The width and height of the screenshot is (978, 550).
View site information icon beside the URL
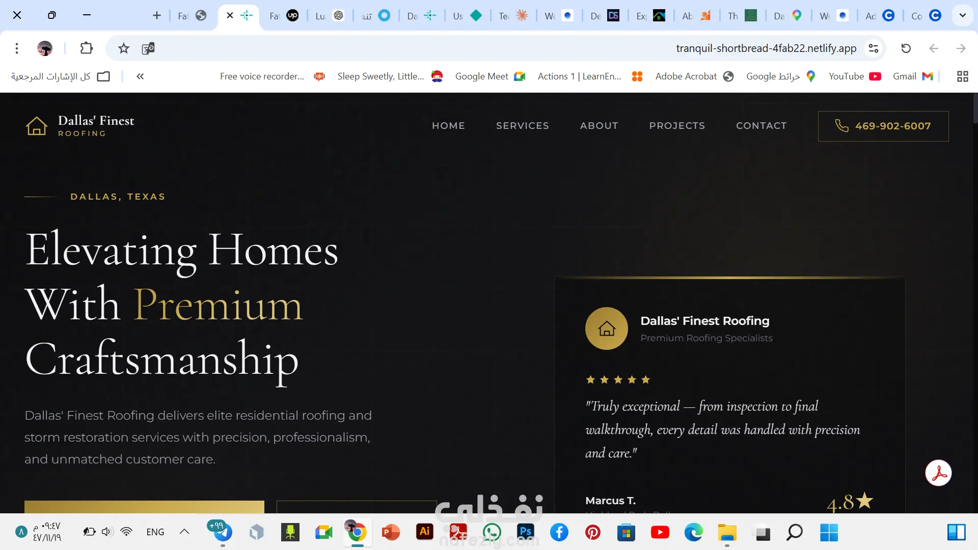tap(874, 48)
